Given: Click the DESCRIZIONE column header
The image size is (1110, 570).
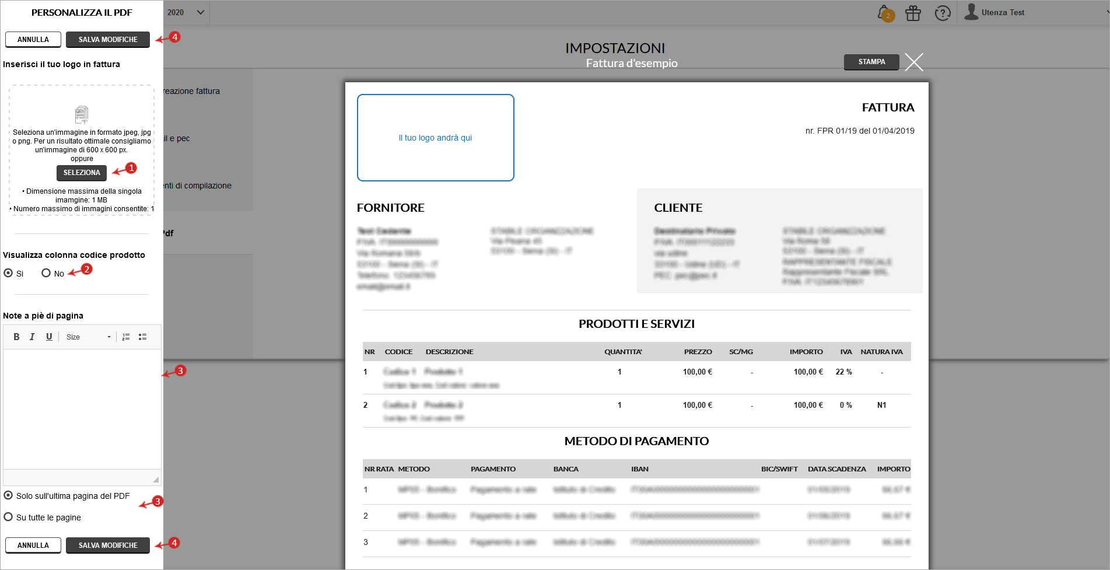Looking at the screenshot, I should pos(449,352).
